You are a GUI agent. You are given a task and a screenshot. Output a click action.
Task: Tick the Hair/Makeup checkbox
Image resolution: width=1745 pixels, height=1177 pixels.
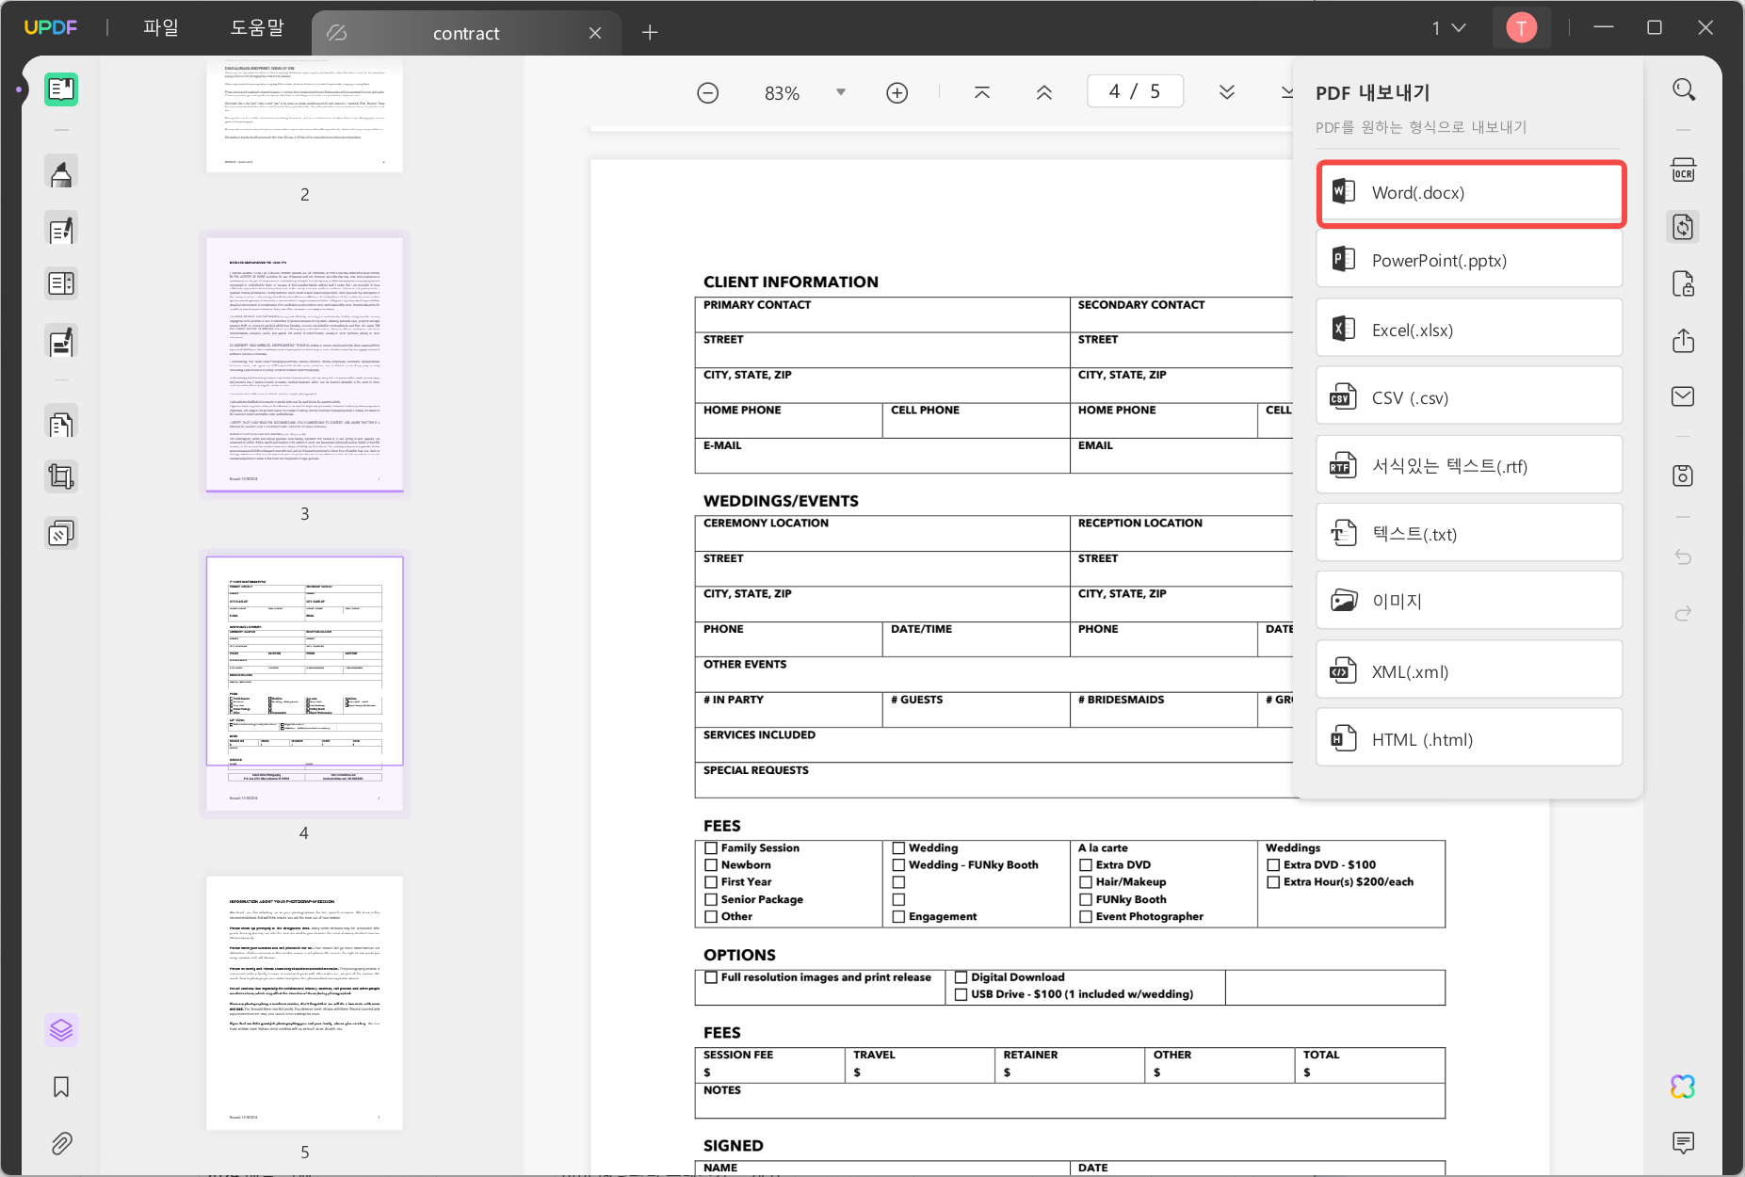coord(1086,882)
